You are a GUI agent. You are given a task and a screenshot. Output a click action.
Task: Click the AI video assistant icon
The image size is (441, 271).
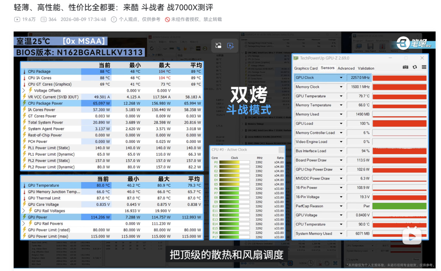(230, 46)
